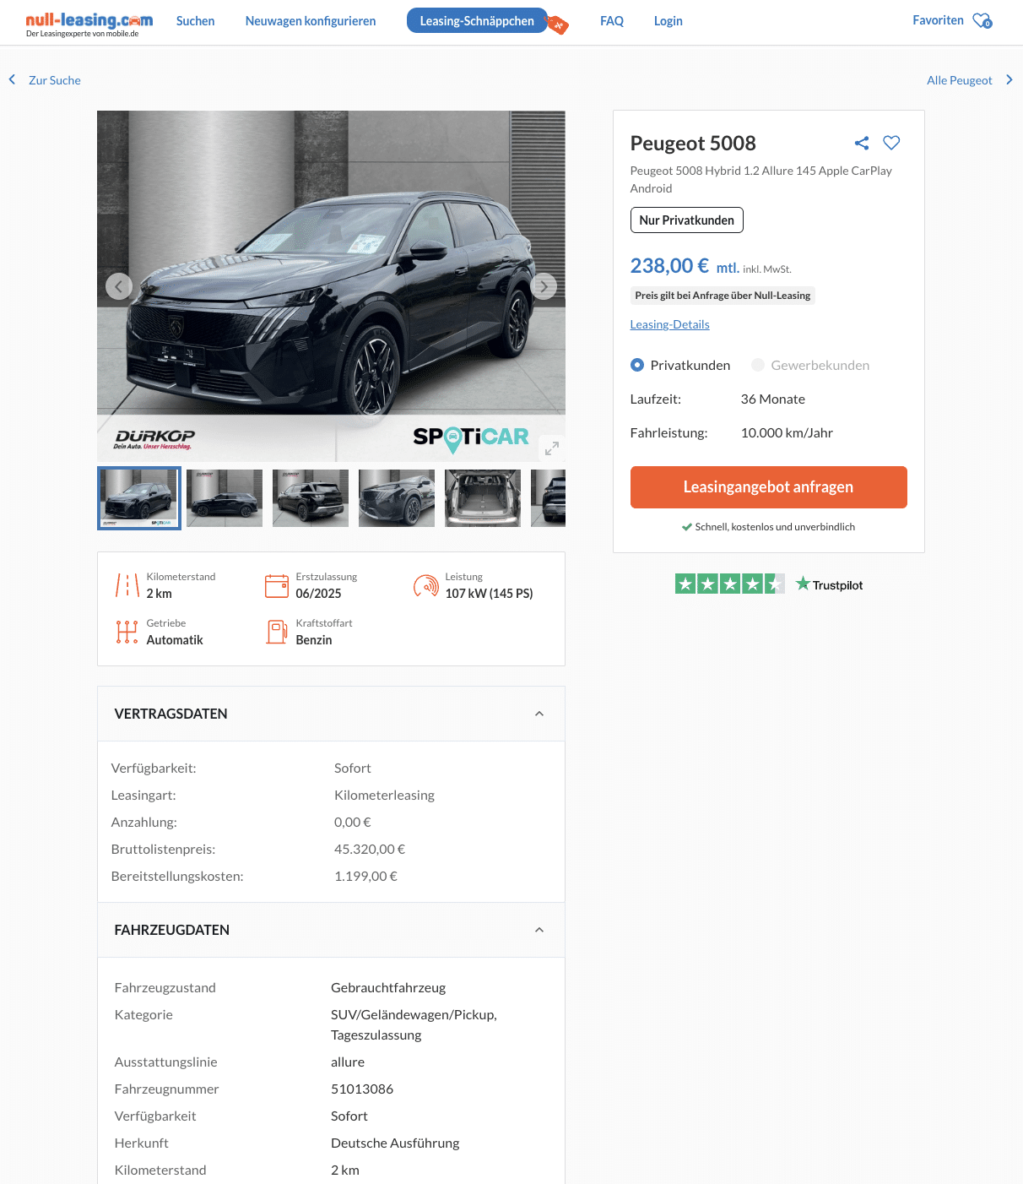Show previous car photo with left arrow
1023x1184 pixels.
[x=118, y=286]
